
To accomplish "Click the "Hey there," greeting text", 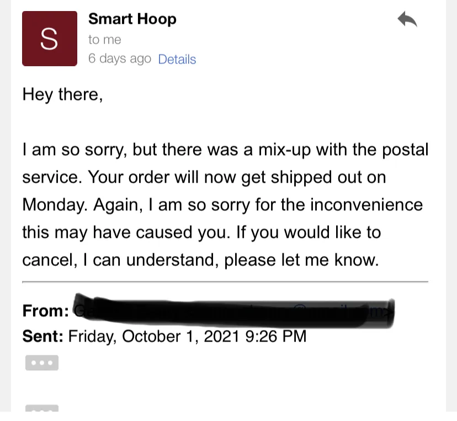I will pos(62,94).
